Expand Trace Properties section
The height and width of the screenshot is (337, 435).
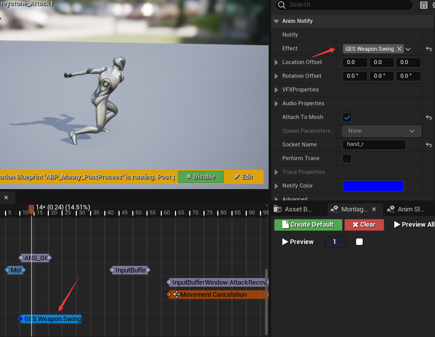[x=276, y=172]
